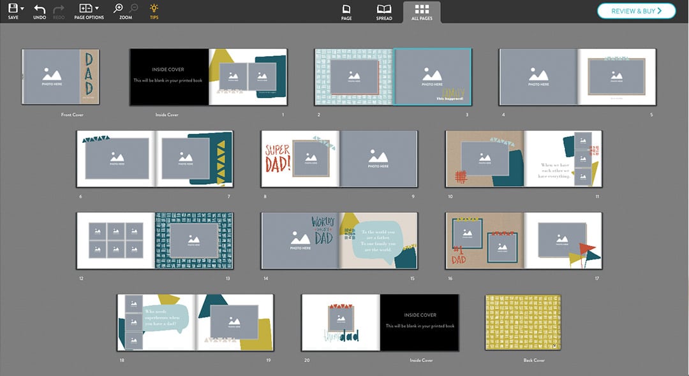Switch to Spread view

[384, 11]
